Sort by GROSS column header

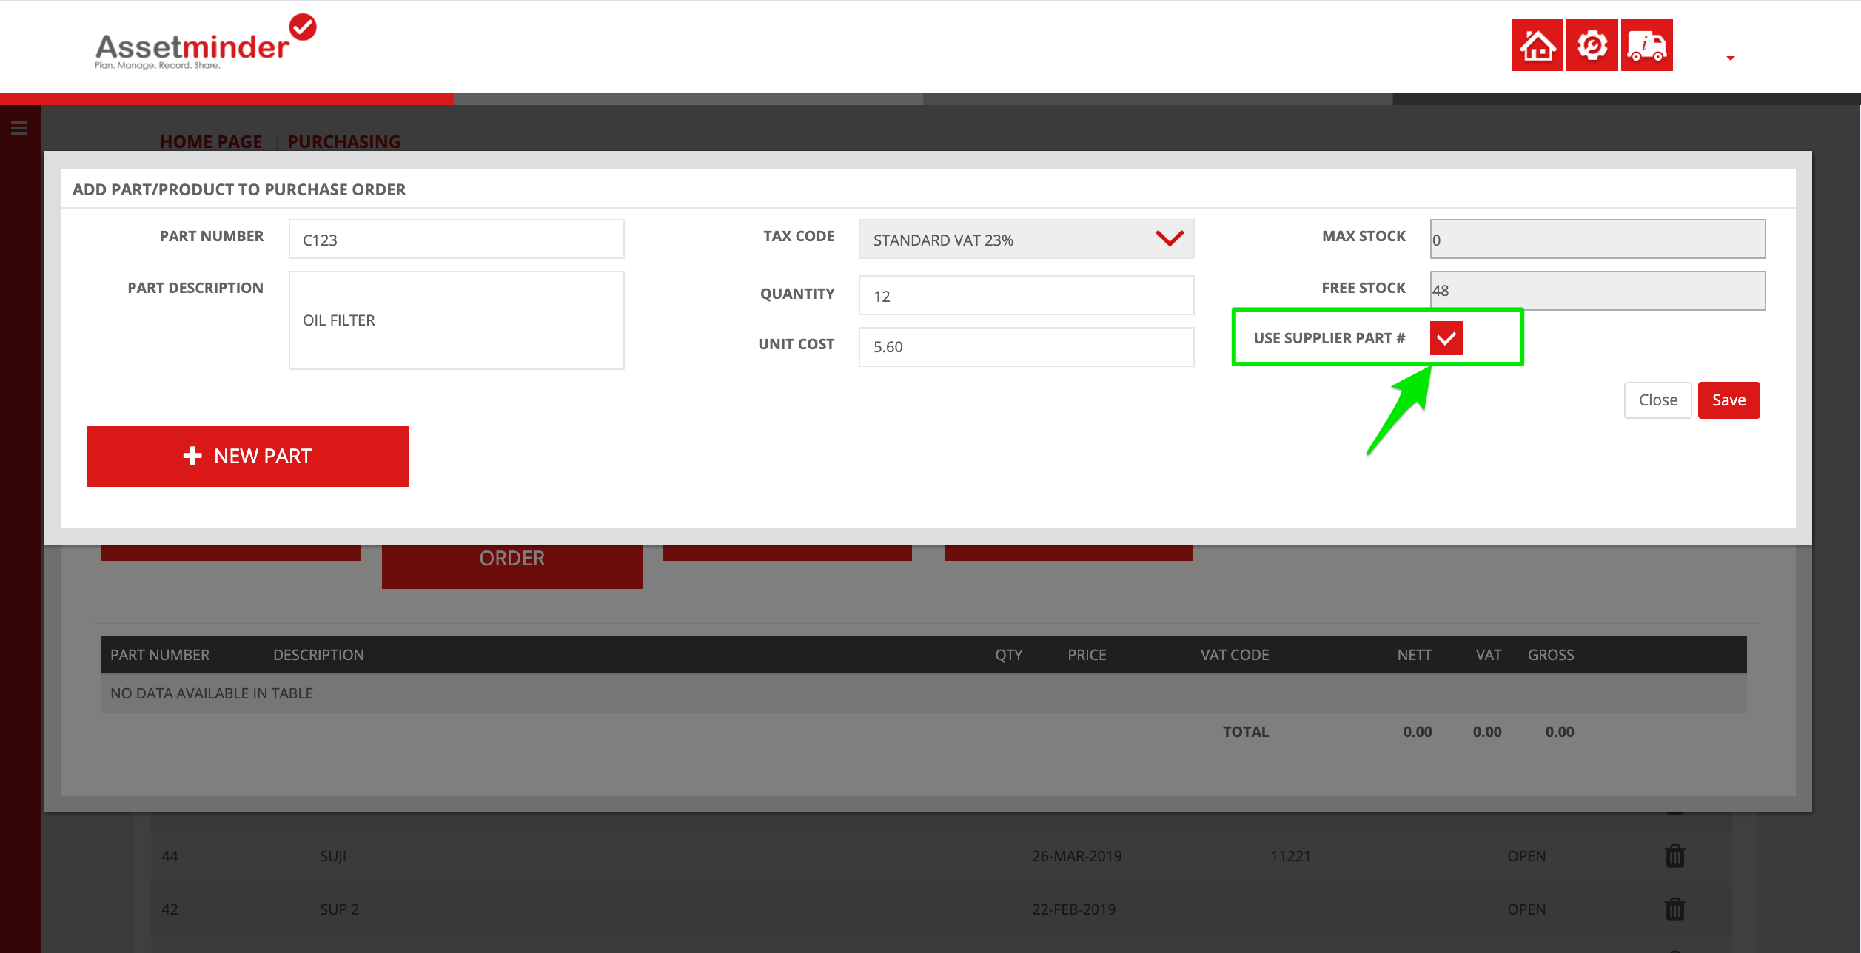(x=1551, y=655)
